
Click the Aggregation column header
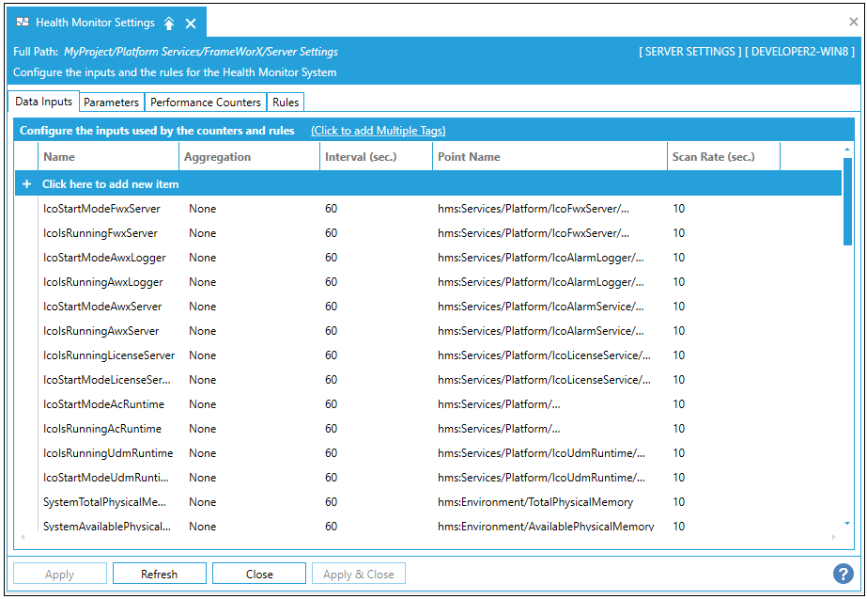click(217, 157)
